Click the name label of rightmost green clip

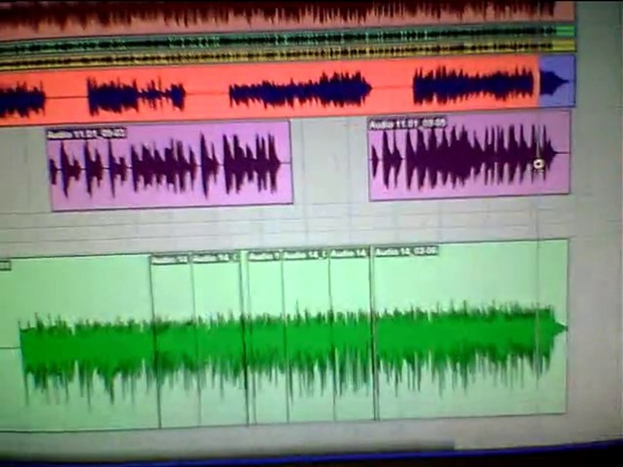tap(406, 251)
